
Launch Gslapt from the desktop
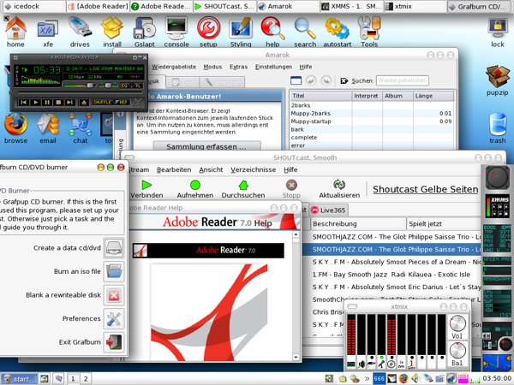(144, 33)
